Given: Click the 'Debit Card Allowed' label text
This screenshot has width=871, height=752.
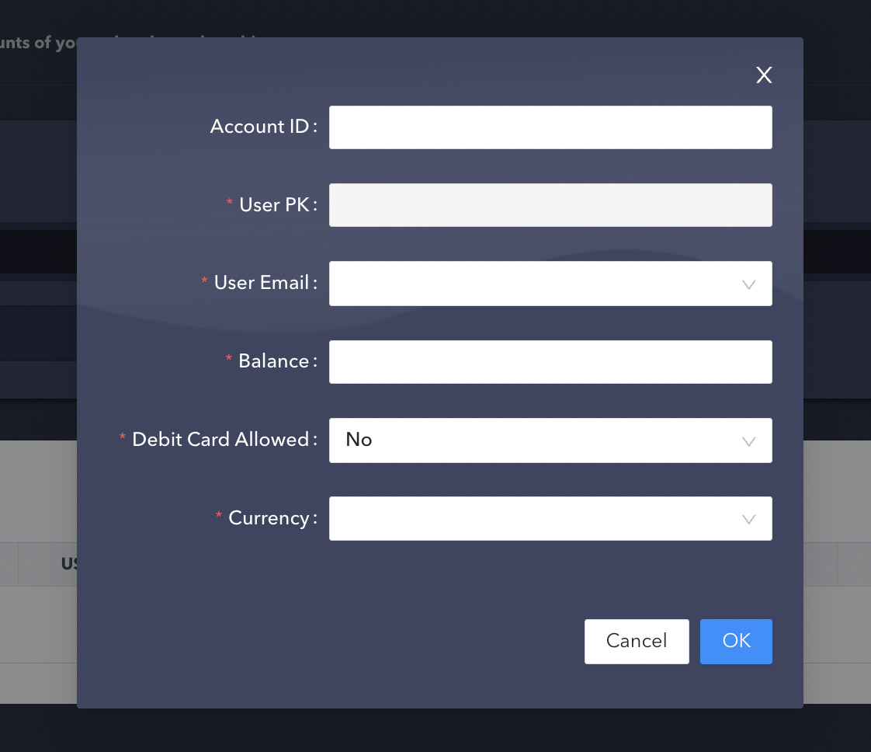Looking at the screenshot, I should pos(220,440).
